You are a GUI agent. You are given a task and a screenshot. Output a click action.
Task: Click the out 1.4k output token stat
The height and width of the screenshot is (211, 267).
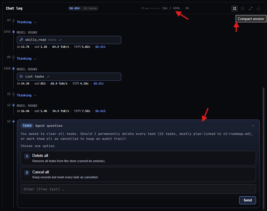41,111
